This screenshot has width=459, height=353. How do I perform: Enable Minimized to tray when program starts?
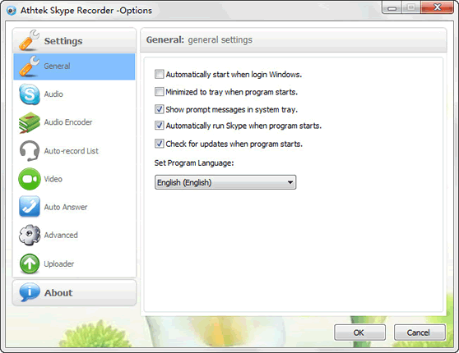[x=159, y=92]
